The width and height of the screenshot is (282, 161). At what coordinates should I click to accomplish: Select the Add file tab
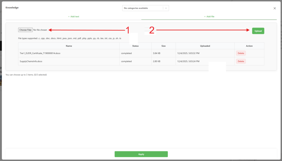[209, 17]
